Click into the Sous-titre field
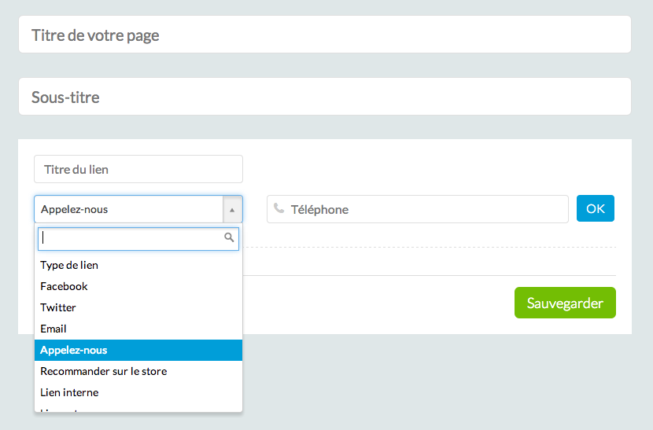The height and width of the screenshot is (430, 653). (x=324, y=97)
